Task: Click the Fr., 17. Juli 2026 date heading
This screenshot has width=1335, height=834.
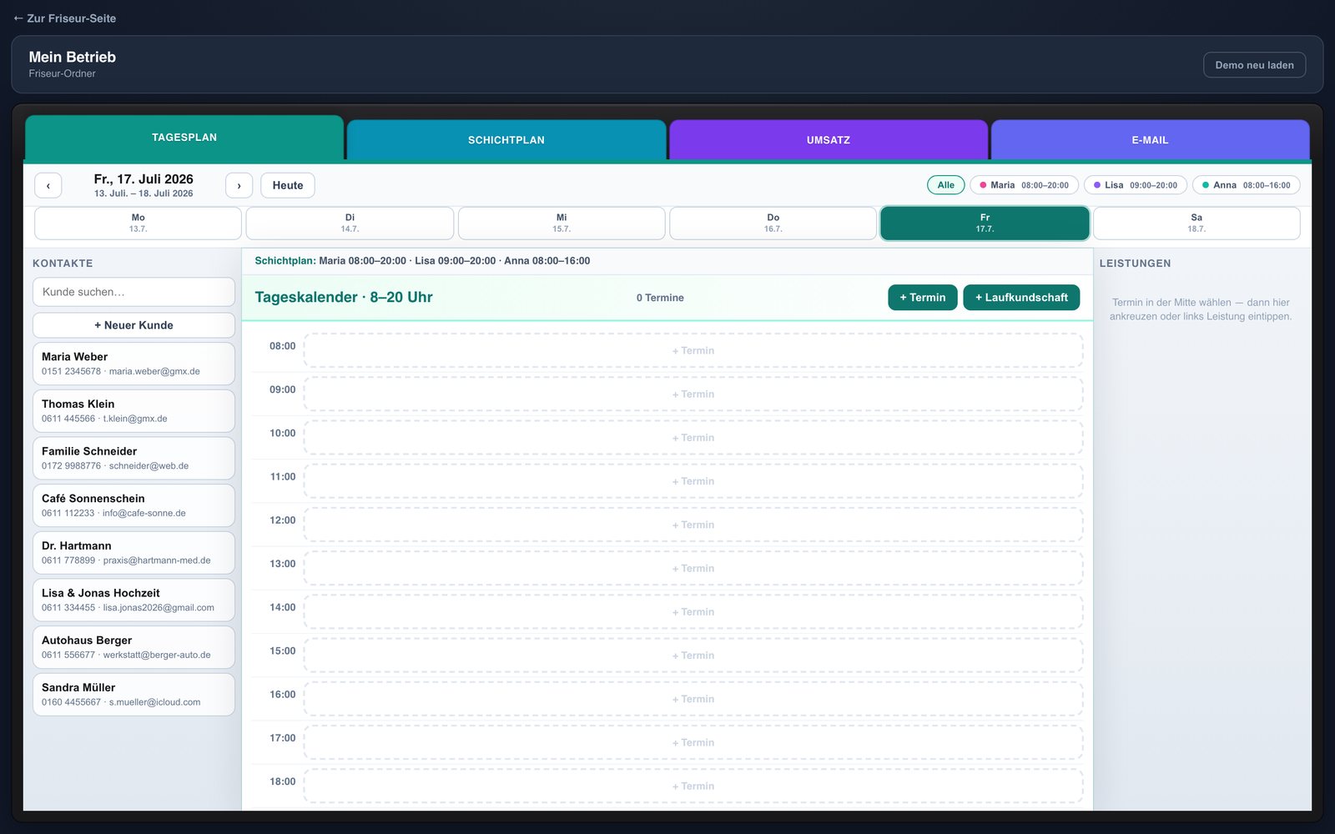Action: click(144, 179)
